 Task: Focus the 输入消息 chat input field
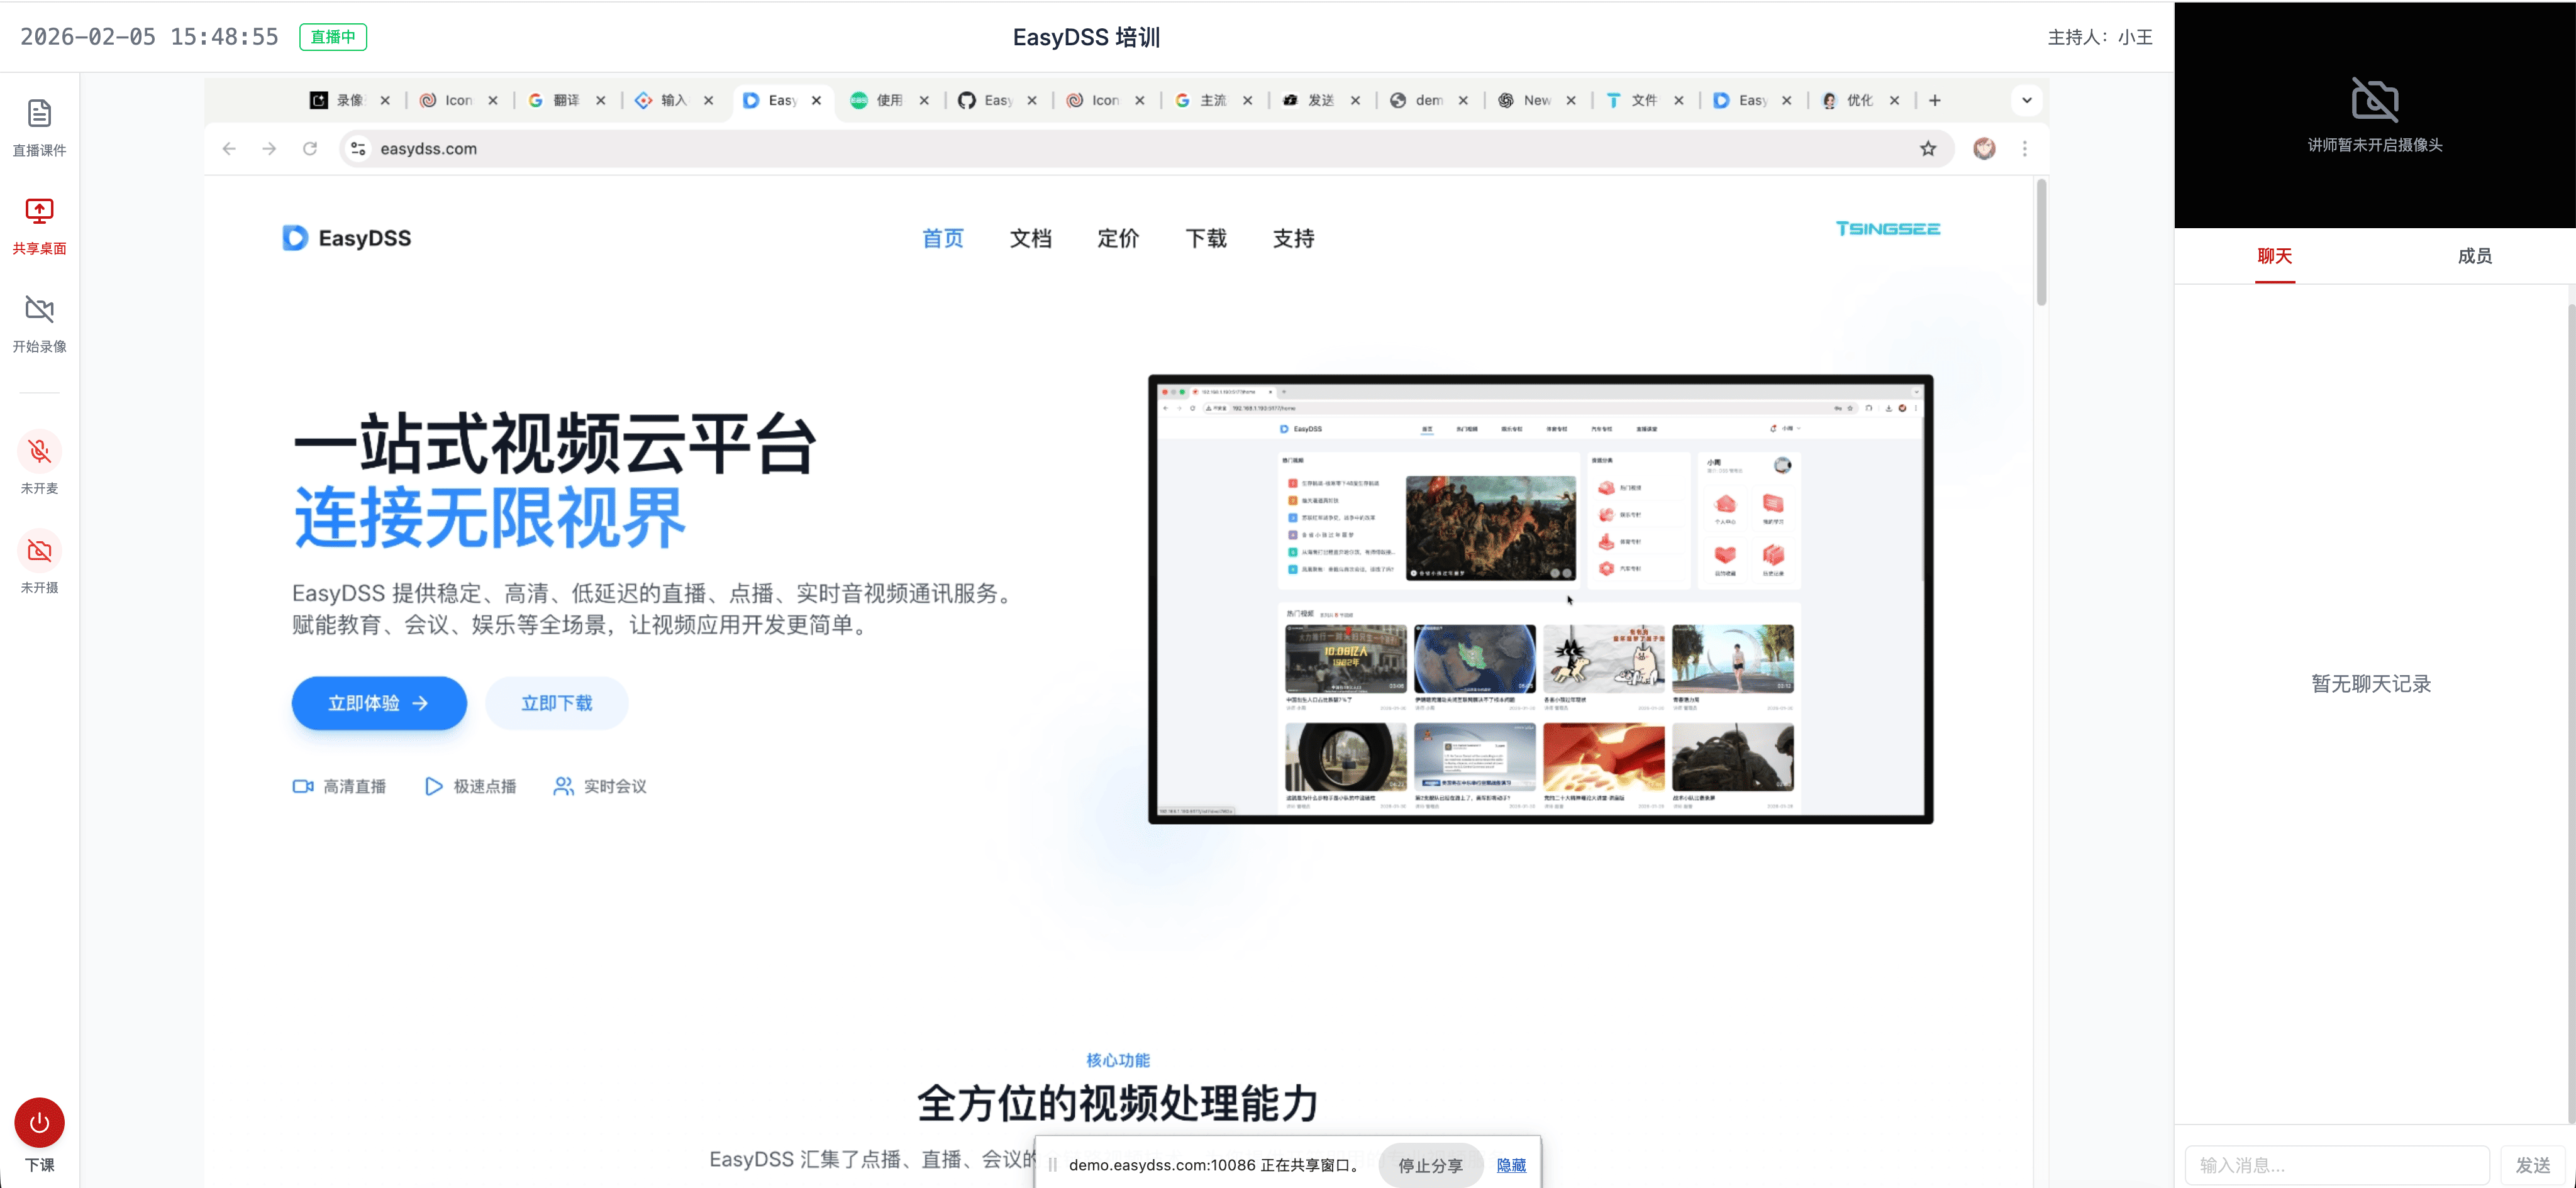pos(2337,1165)
